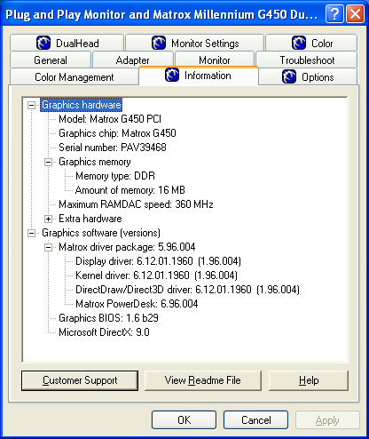The width and height of the screenshot is (369, 439).
Task: Click the Matrox icon on DualHead tab
Action: click(43, 43)
